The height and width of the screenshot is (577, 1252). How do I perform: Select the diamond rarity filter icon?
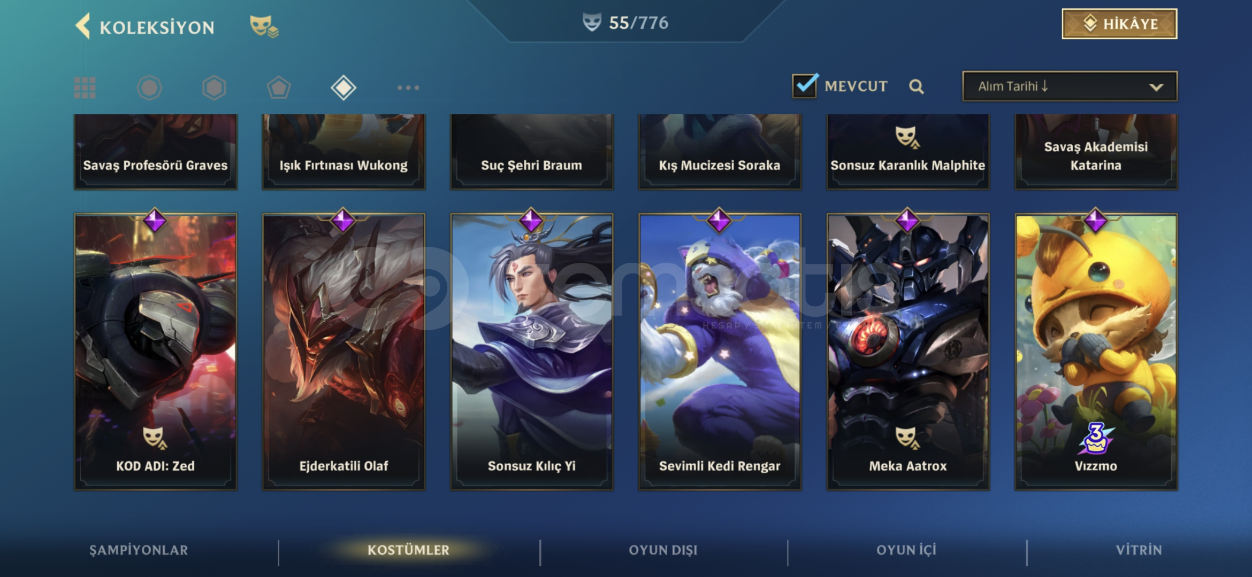click(343, 88)
